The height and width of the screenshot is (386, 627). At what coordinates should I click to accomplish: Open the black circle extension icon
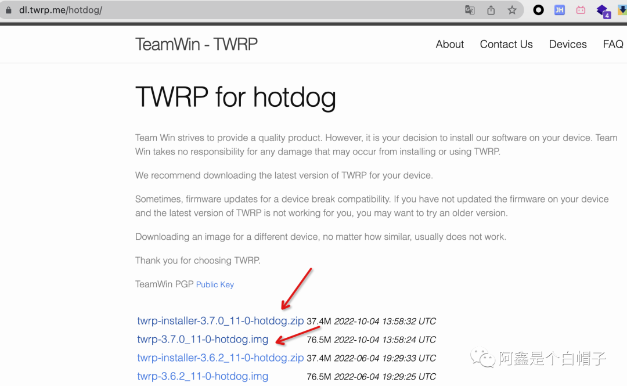(539, 10)
